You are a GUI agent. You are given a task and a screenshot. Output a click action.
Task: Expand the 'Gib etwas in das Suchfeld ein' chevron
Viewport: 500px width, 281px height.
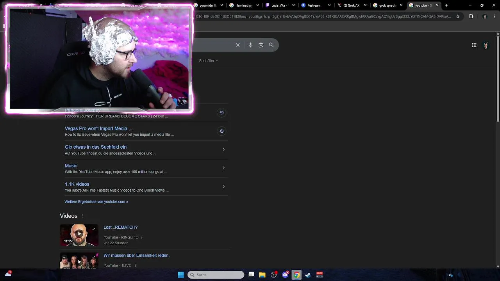[x=223, y=149]
